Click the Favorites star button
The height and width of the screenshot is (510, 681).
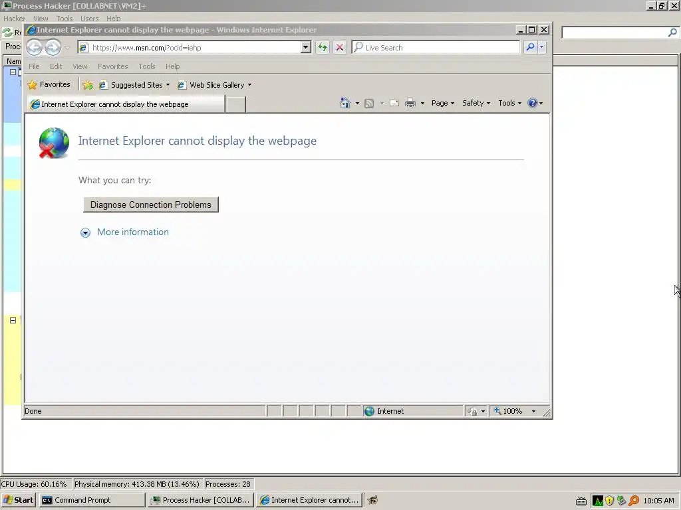point(49,84)
